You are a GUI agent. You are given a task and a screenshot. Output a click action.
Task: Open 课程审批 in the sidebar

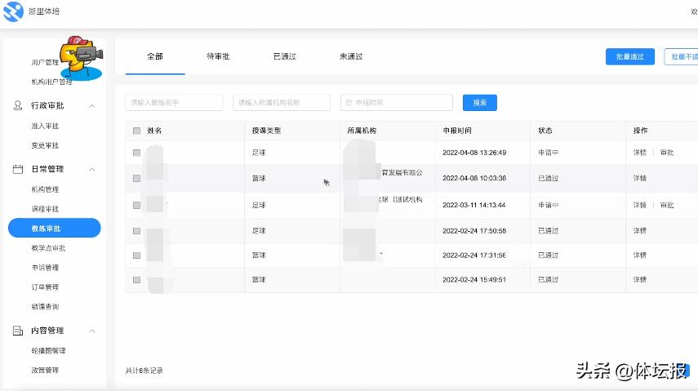tap(45, 209)
